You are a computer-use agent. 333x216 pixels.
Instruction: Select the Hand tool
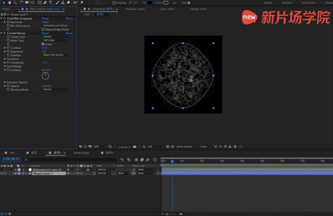[10, 2]
